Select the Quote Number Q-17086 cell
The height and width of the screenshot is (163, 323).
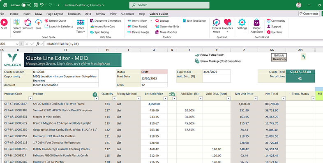tap(65, 72)
